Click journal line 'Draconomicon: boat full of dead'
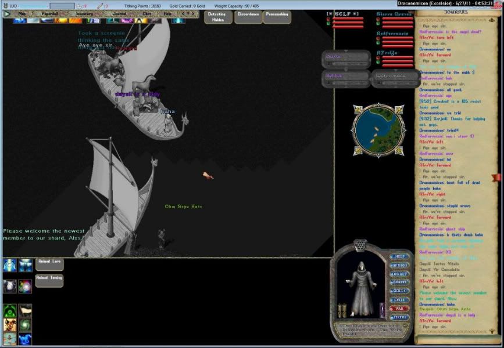The width and height of the screenshot is (504, 348). click(449, 183)
